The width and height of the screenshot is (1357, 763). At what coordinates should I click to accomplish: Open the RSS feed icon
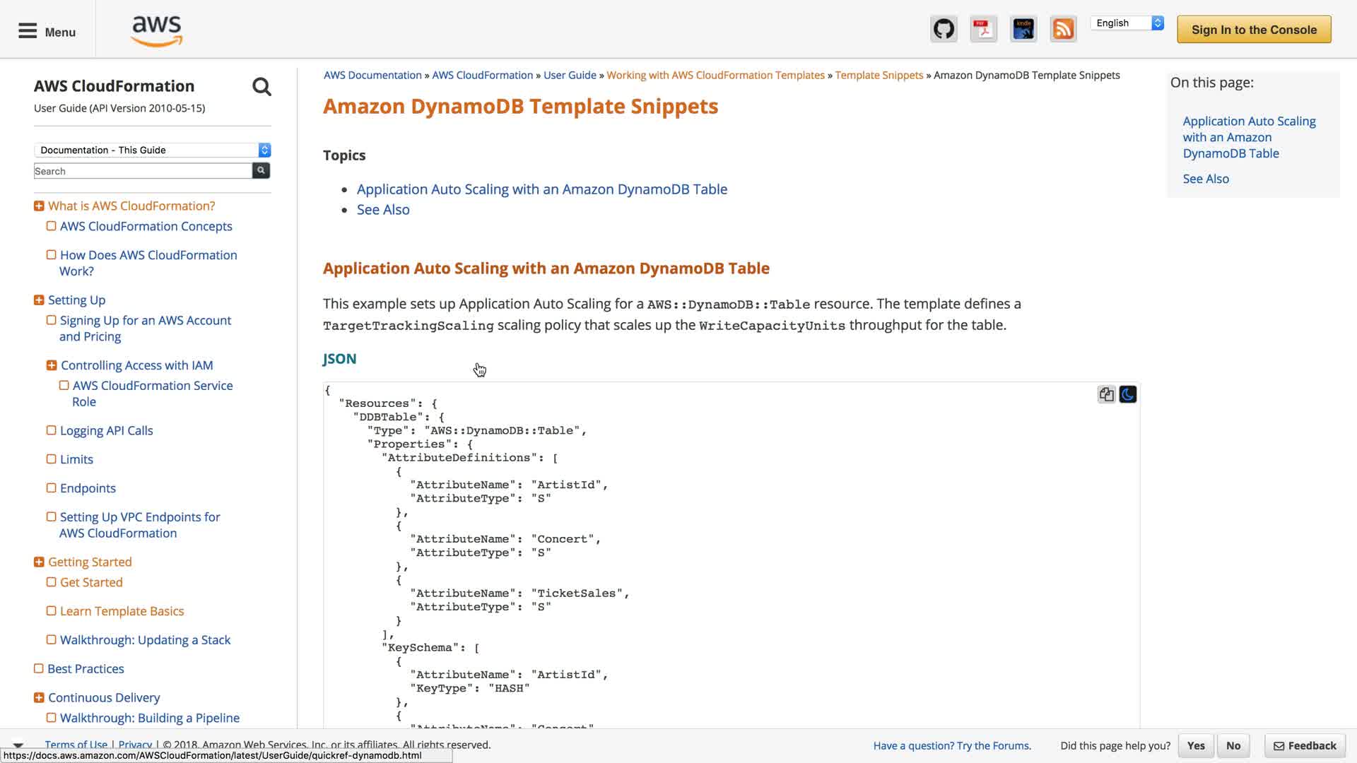coord(1063,30)
